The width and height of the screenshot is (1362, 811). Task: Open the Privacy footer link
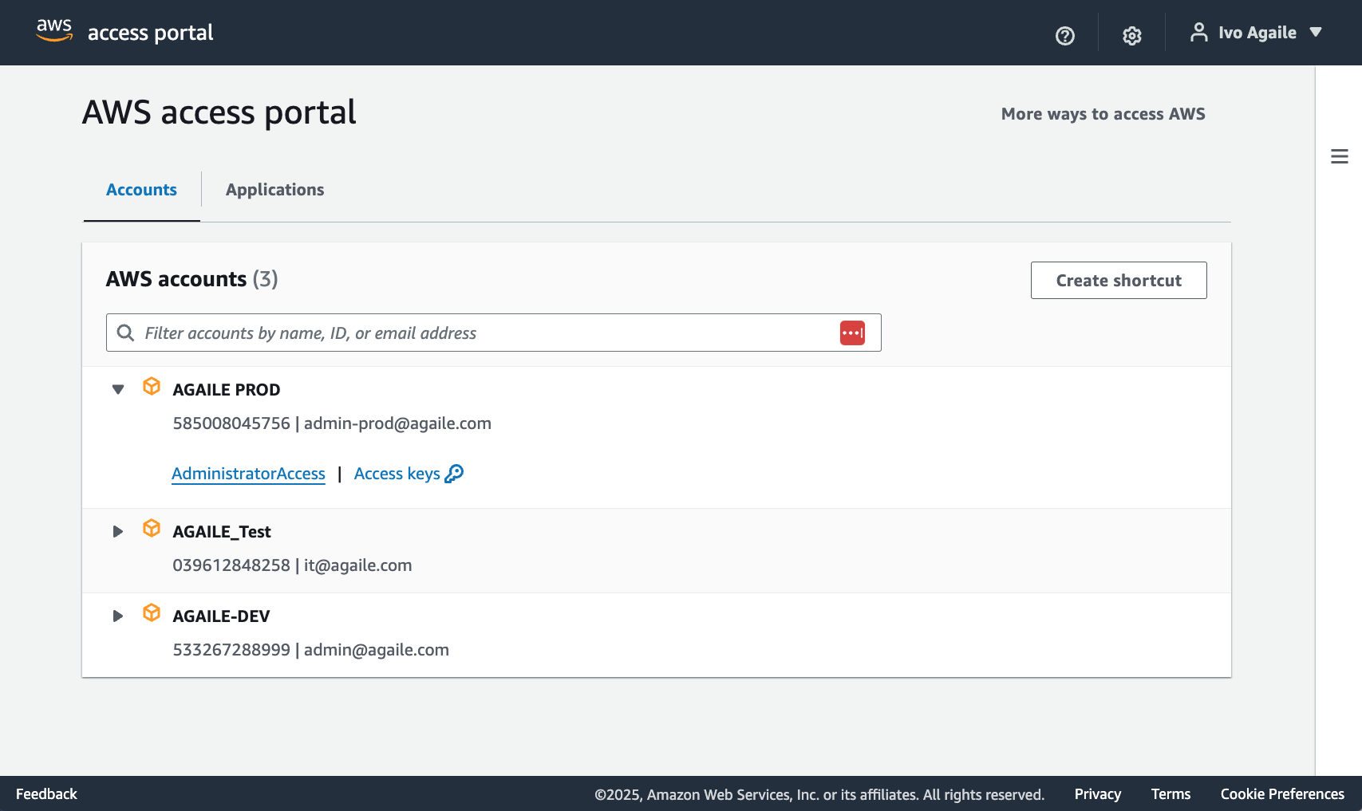1097,794
